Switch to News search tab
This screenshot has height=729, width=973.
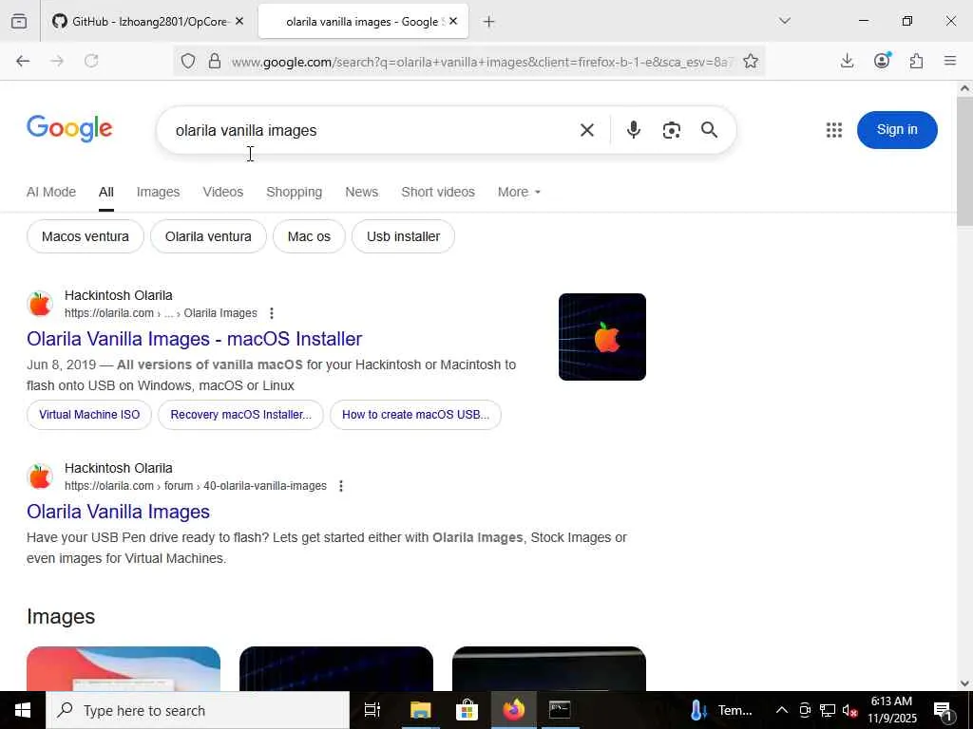(x=362, y=192)
